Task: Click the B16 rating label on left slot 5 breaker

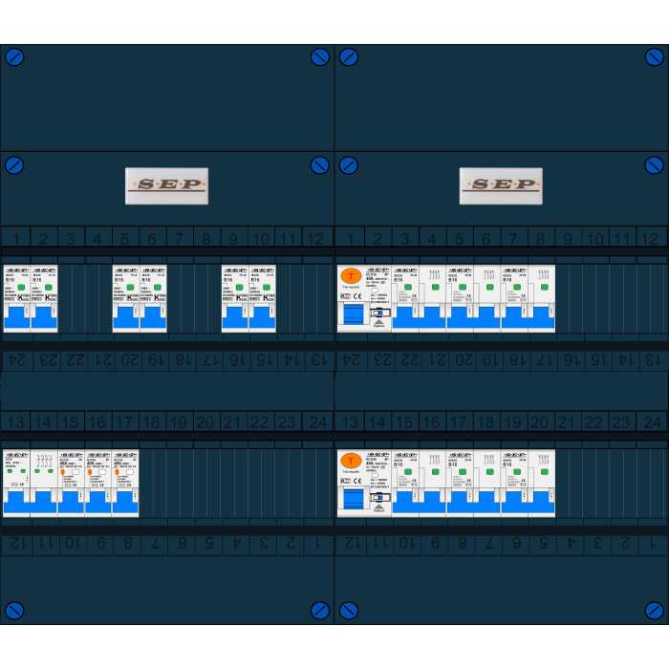Action: pyautogui.click(x=119, y=280)
